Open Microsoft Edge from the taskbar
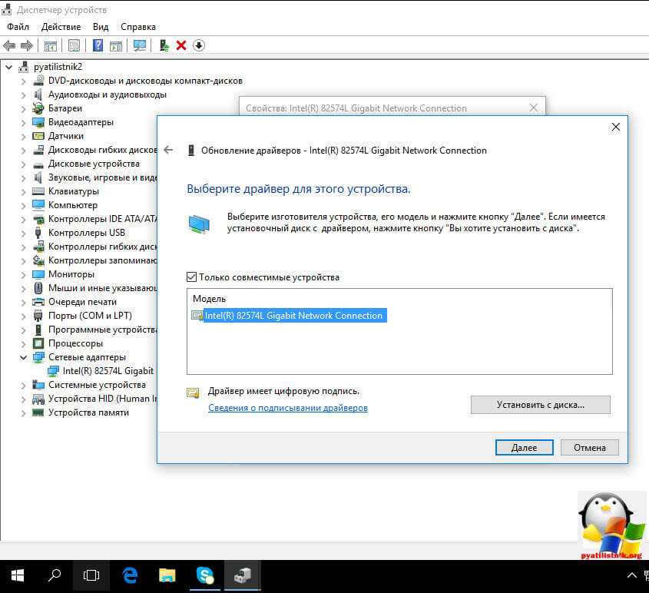649x593 pixels. (x=130, y=575)
